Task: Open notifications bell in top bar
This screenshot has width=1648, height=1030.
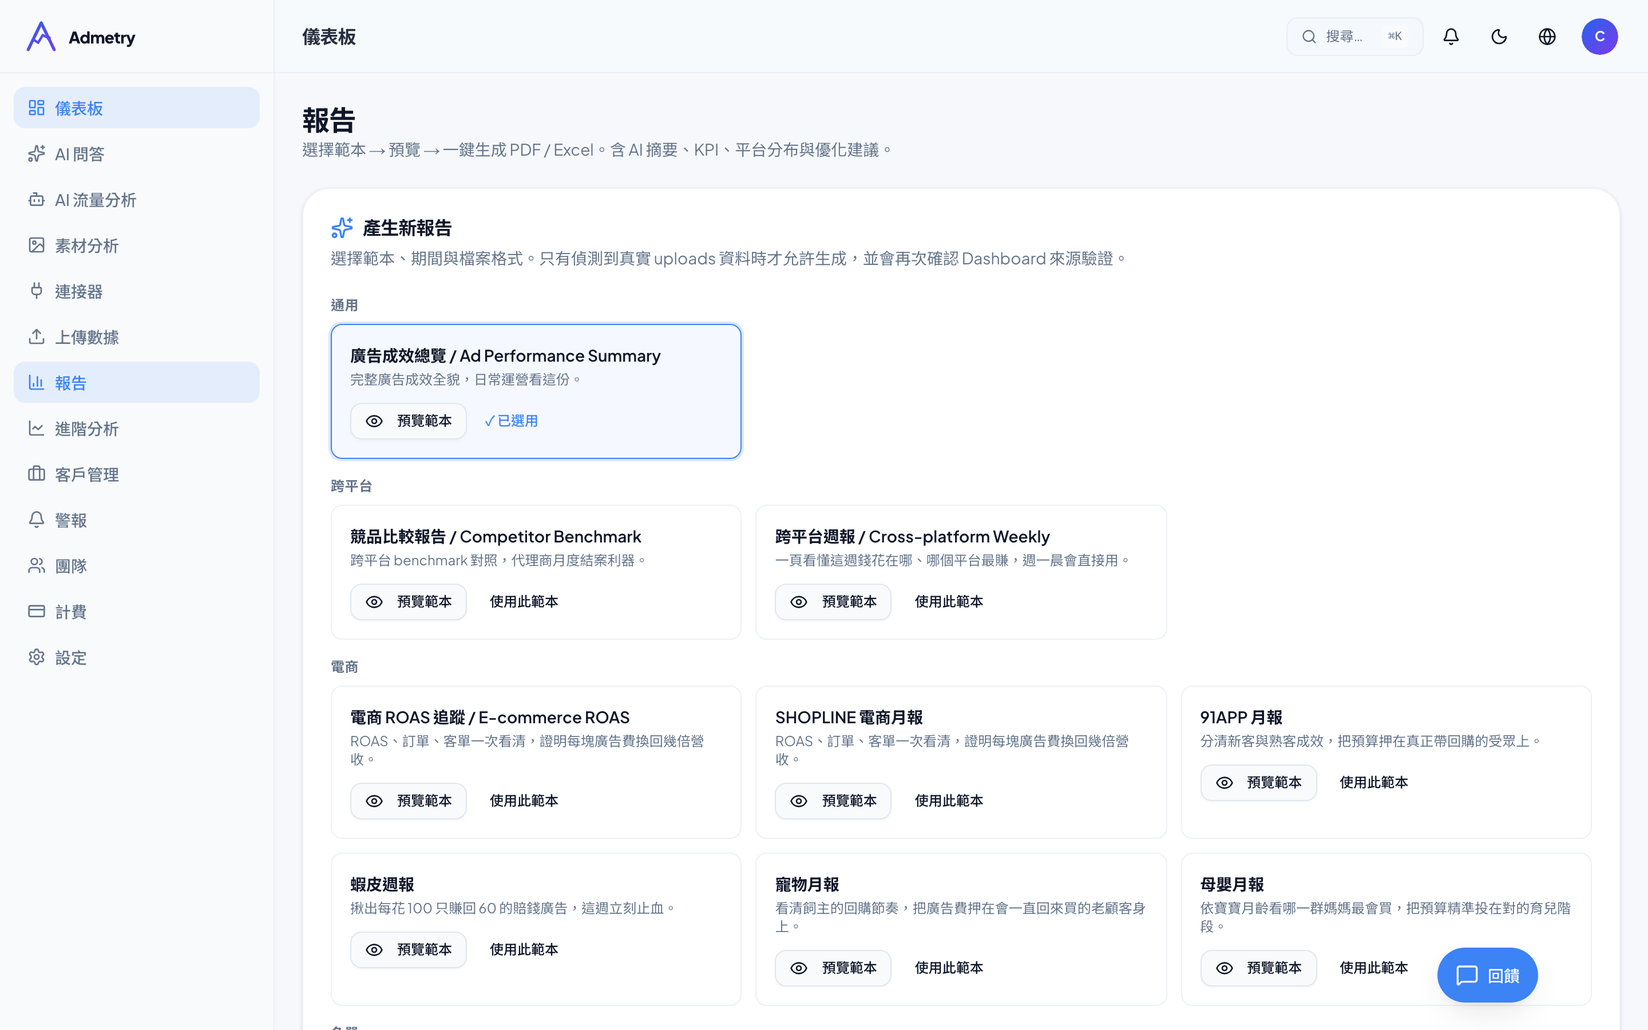Action: point(1451,37)
